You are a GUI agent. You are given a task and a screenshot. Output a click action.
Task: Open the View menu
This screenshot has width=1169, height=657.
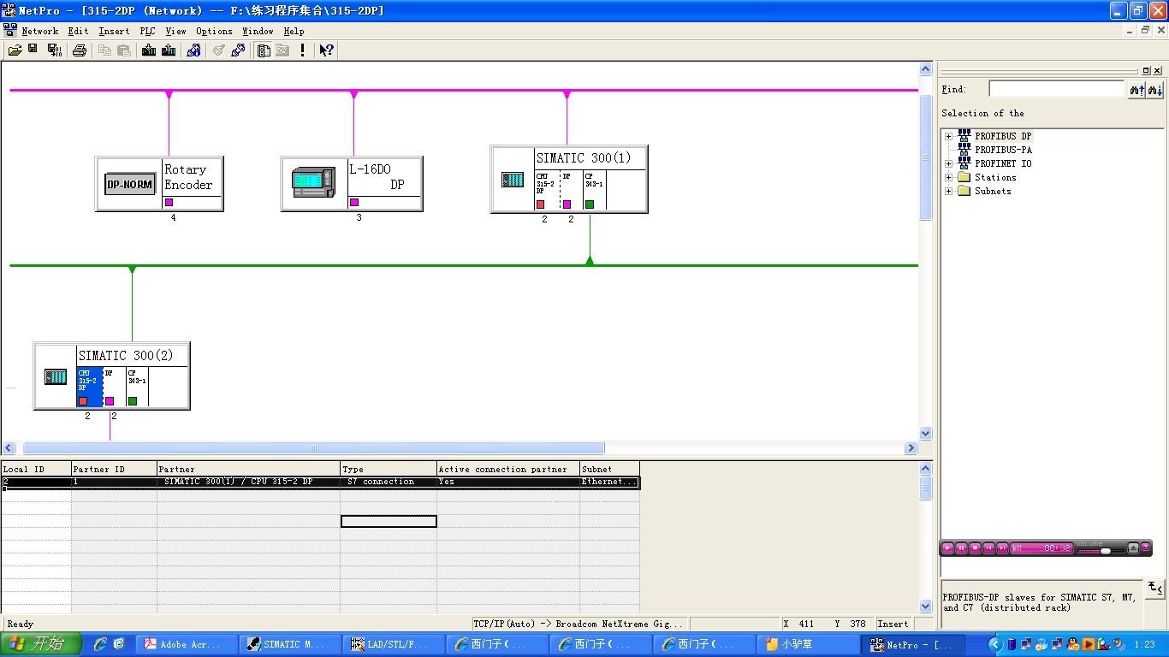point(175,31)
